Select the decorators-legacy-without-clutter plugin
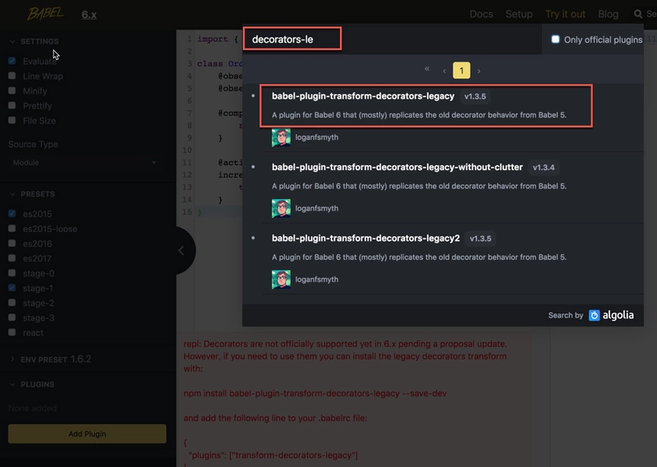Image resolution: width=657 pixels, height=467 pixels. click(397, 167)
